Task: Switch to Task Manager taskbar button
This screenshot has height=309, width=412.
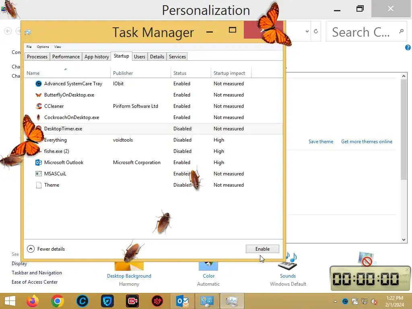Action: coord(232,301)
